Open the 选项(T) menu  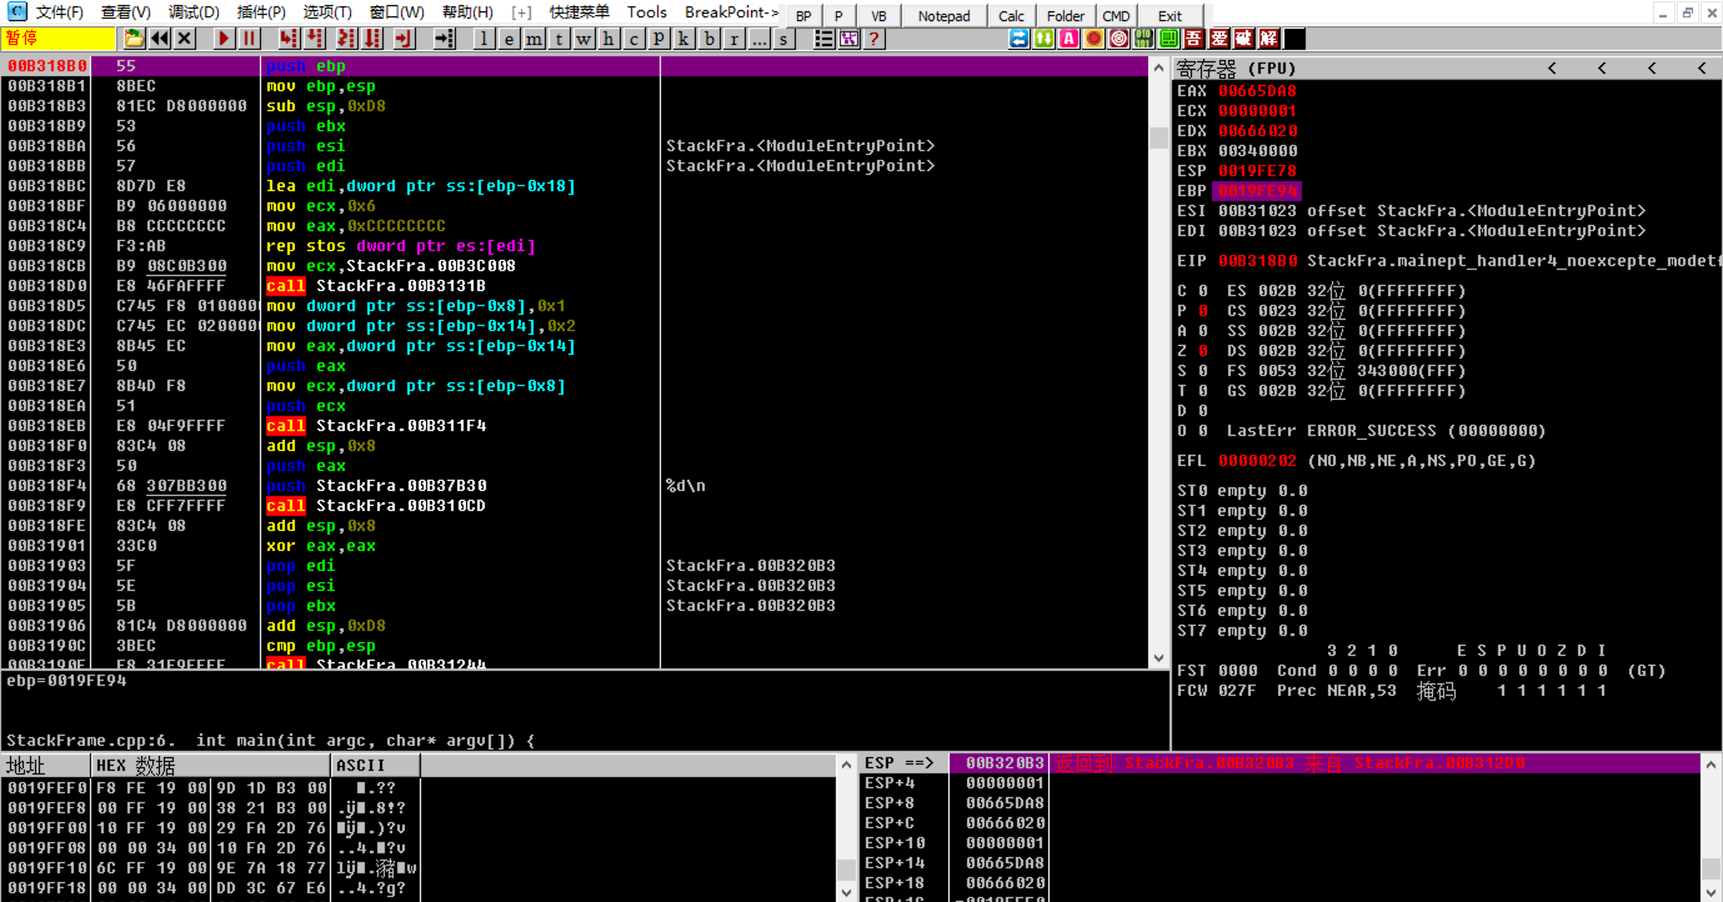pyautogui.click(x=327, y=12)
